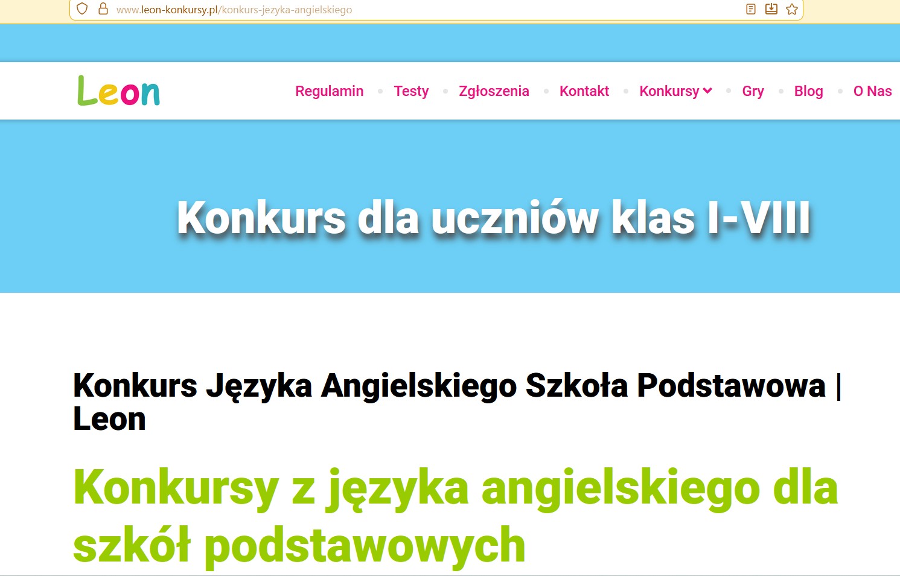Click the install page icon in address bar
This screenshot has width=900, height=576.
(x=771, y=9)
